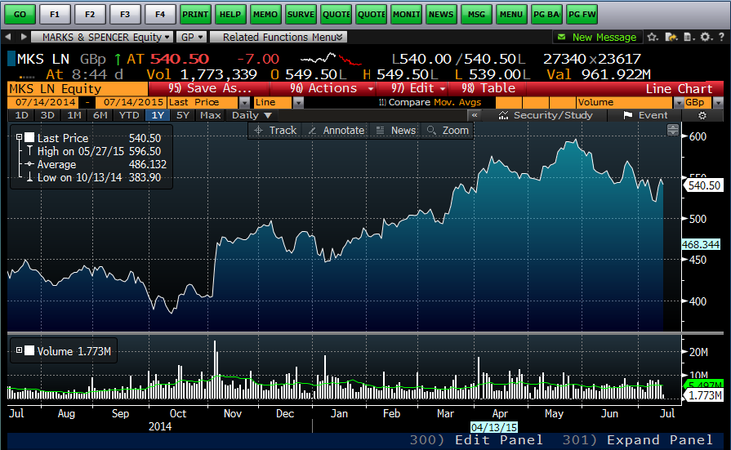Collapse toolbar with double-left arrow button
The image size is (731, 450).
474,115
